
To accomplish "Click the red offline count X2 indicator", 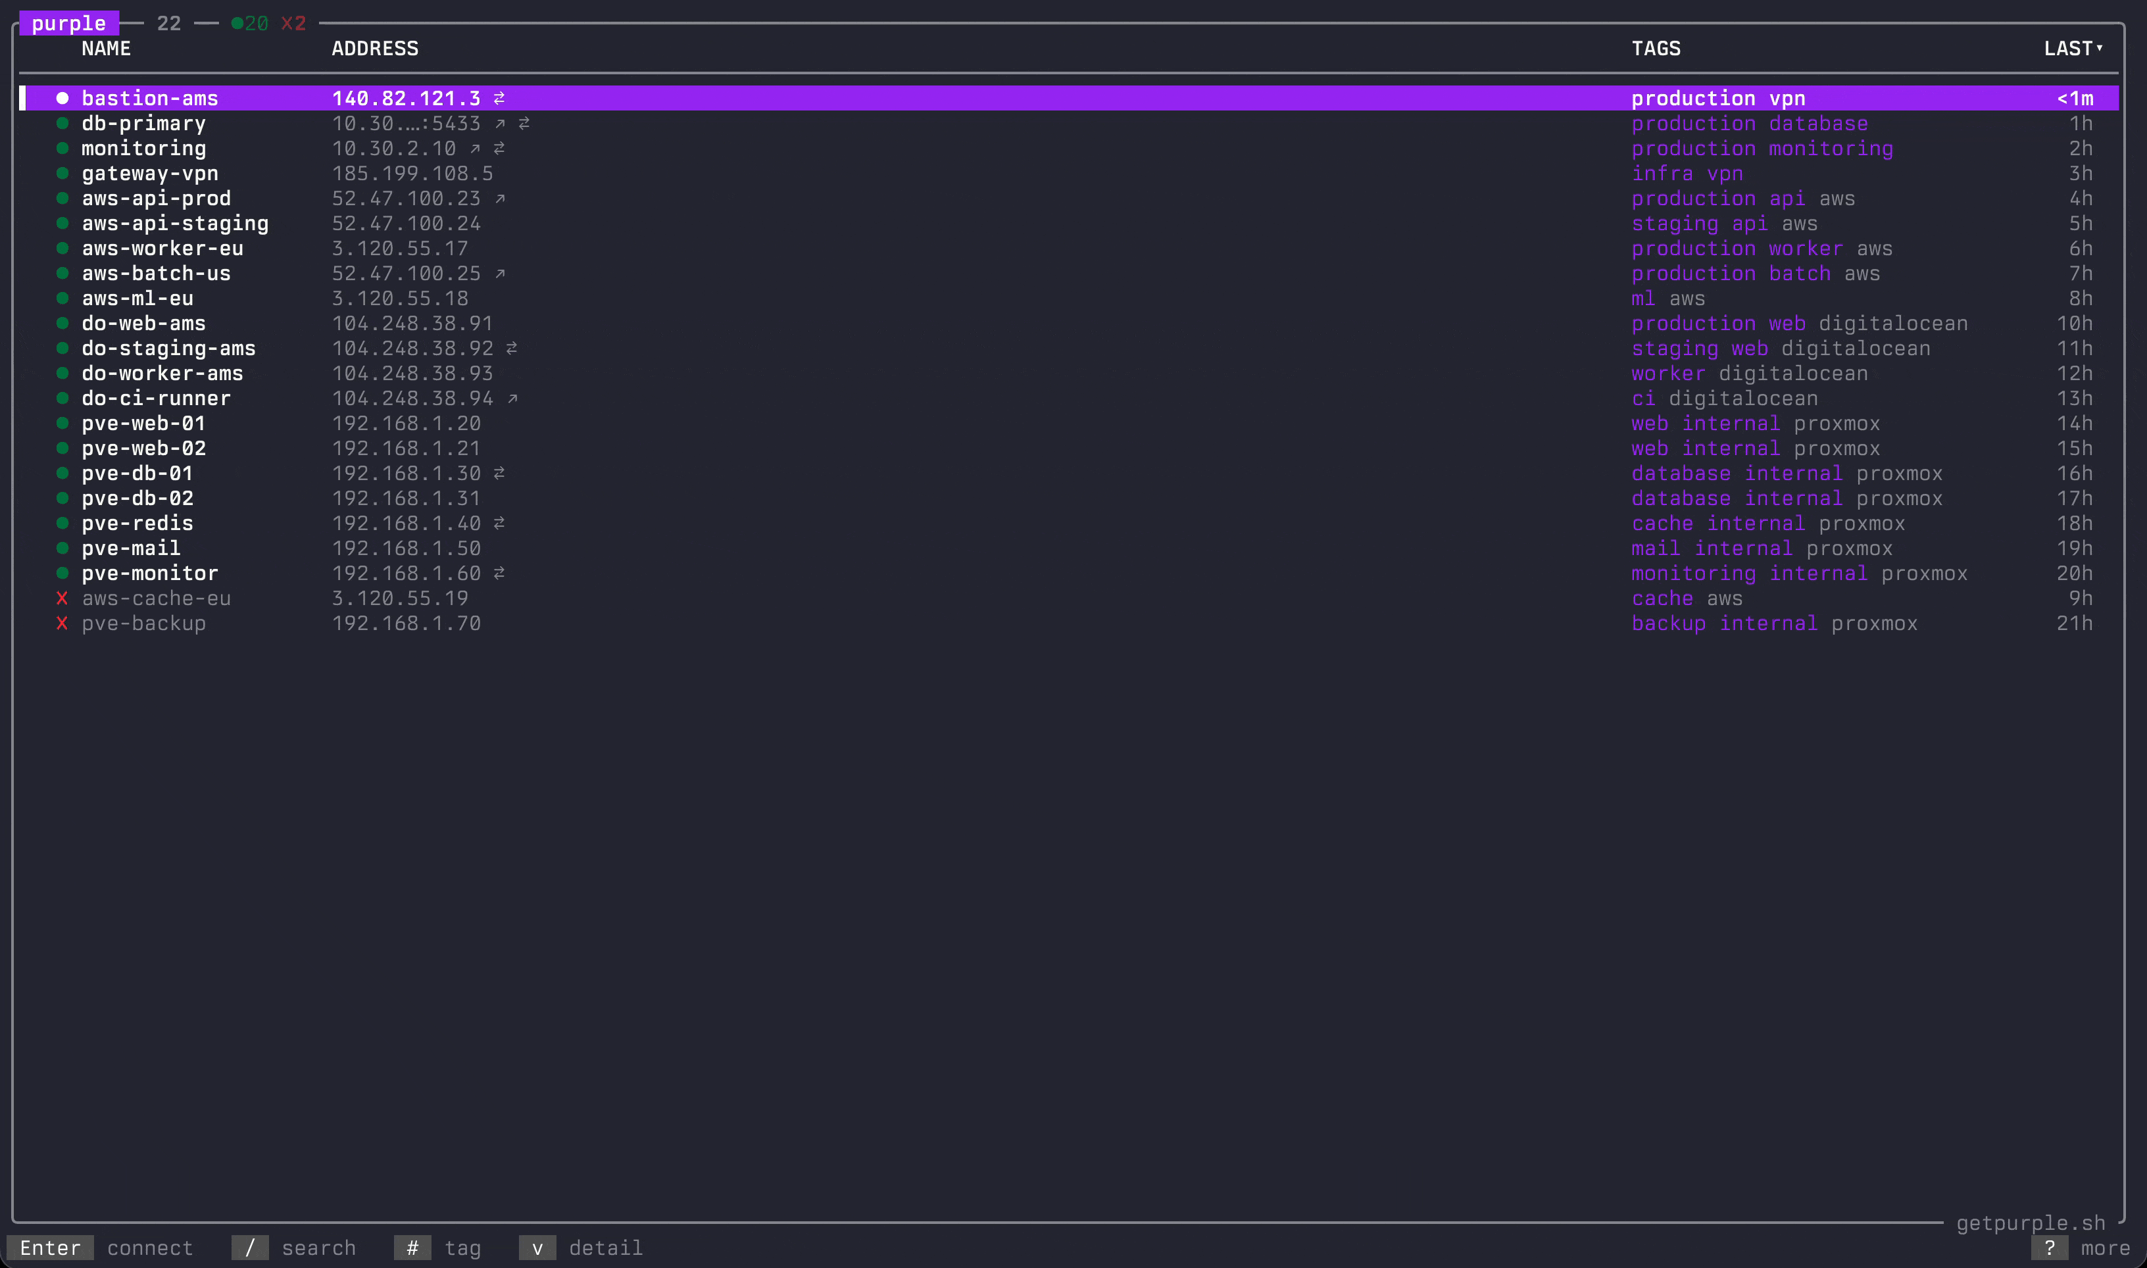I will point(293,23).
